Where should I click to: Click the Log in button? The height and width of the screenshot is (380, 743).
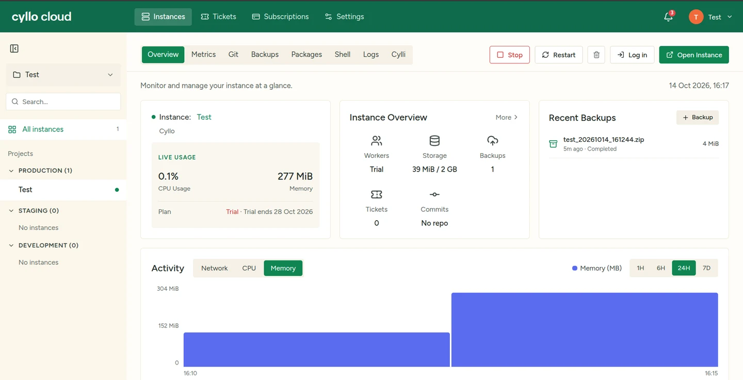point(632,55)
